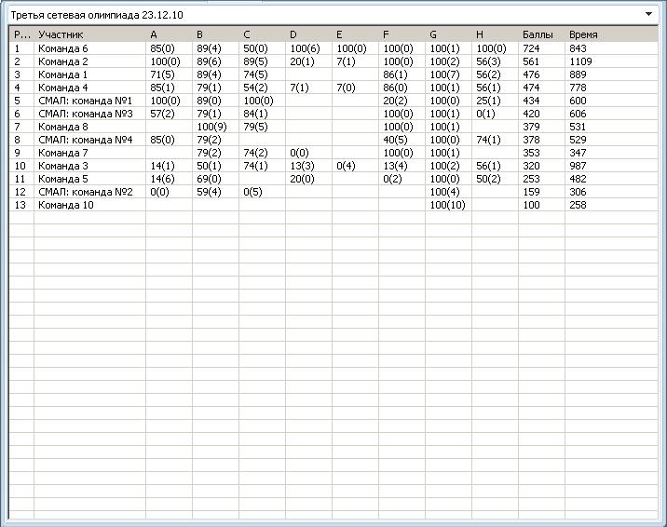
Task: Select participant 'Команда 3'
Action: (63, 166)
